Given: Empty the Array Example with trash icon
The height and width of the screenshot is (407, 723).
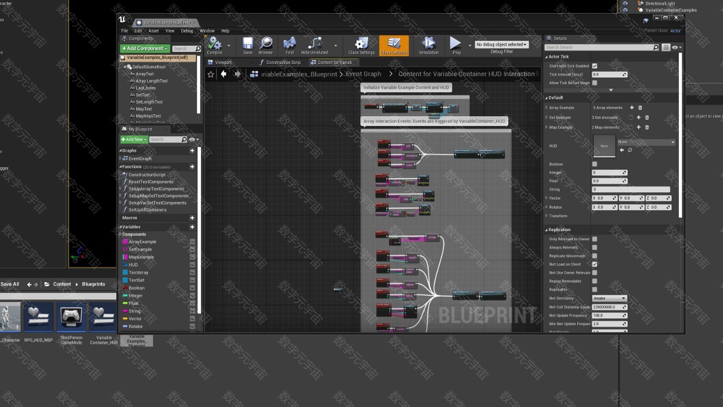Looking at the screenshot, I should 640,107.
